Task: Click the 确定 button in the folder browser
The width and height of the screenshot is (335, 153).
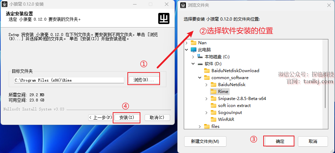Action: click(280, 141)
